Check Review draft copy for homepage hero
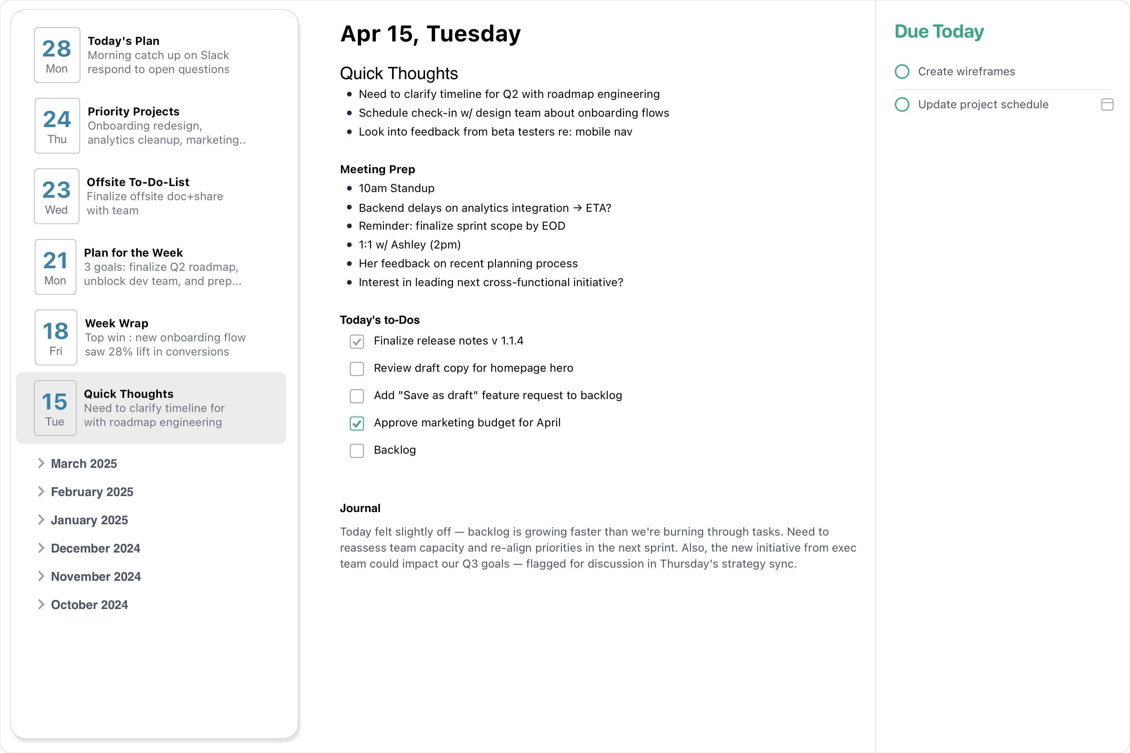 click(x=357, y=368)
